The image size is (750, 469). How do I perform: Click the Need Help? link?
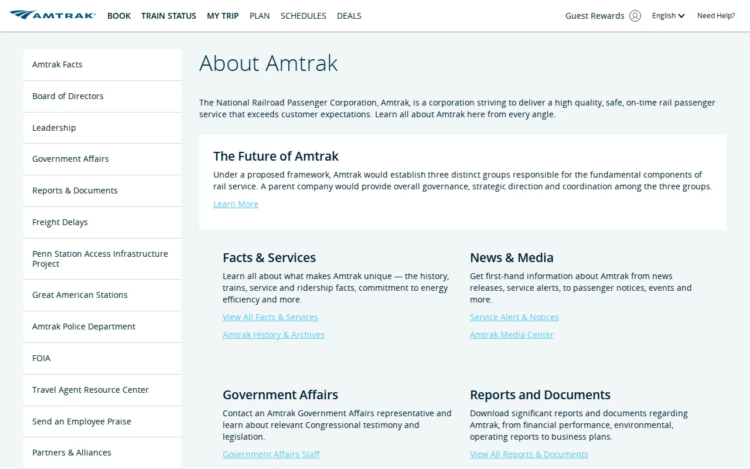click(716, 16)
